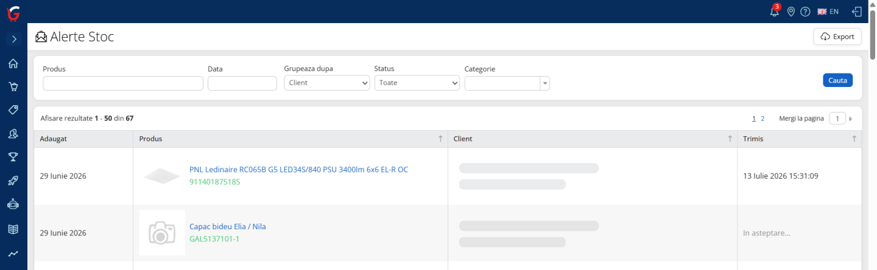877x270 pixels.
Task: Open the shopping cart sidebar icon
Action: tap(13, 86)
